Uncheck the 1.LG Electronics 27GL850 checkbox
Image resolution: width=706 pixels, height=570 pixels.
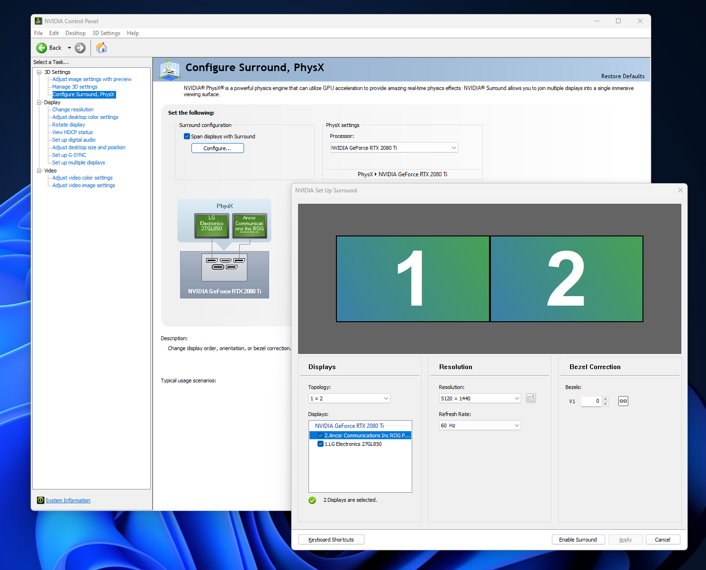click(x=321, y=444)
